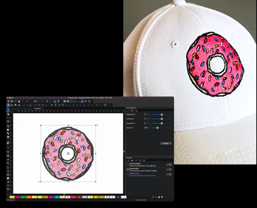This screenshot has width=257, height=208.
Task: Click the red Chroma Inspire icon
Action: [x=128, y=165]
